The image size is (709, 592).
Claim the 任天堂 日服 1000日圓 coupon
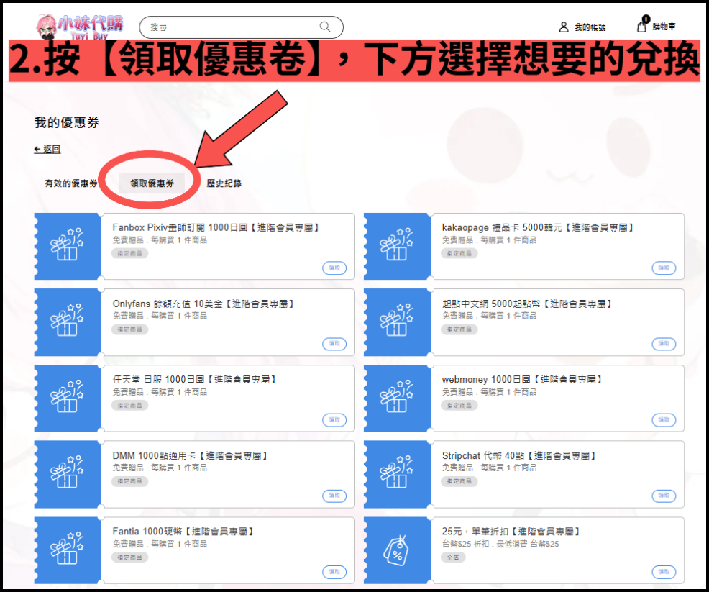(334, 420)
